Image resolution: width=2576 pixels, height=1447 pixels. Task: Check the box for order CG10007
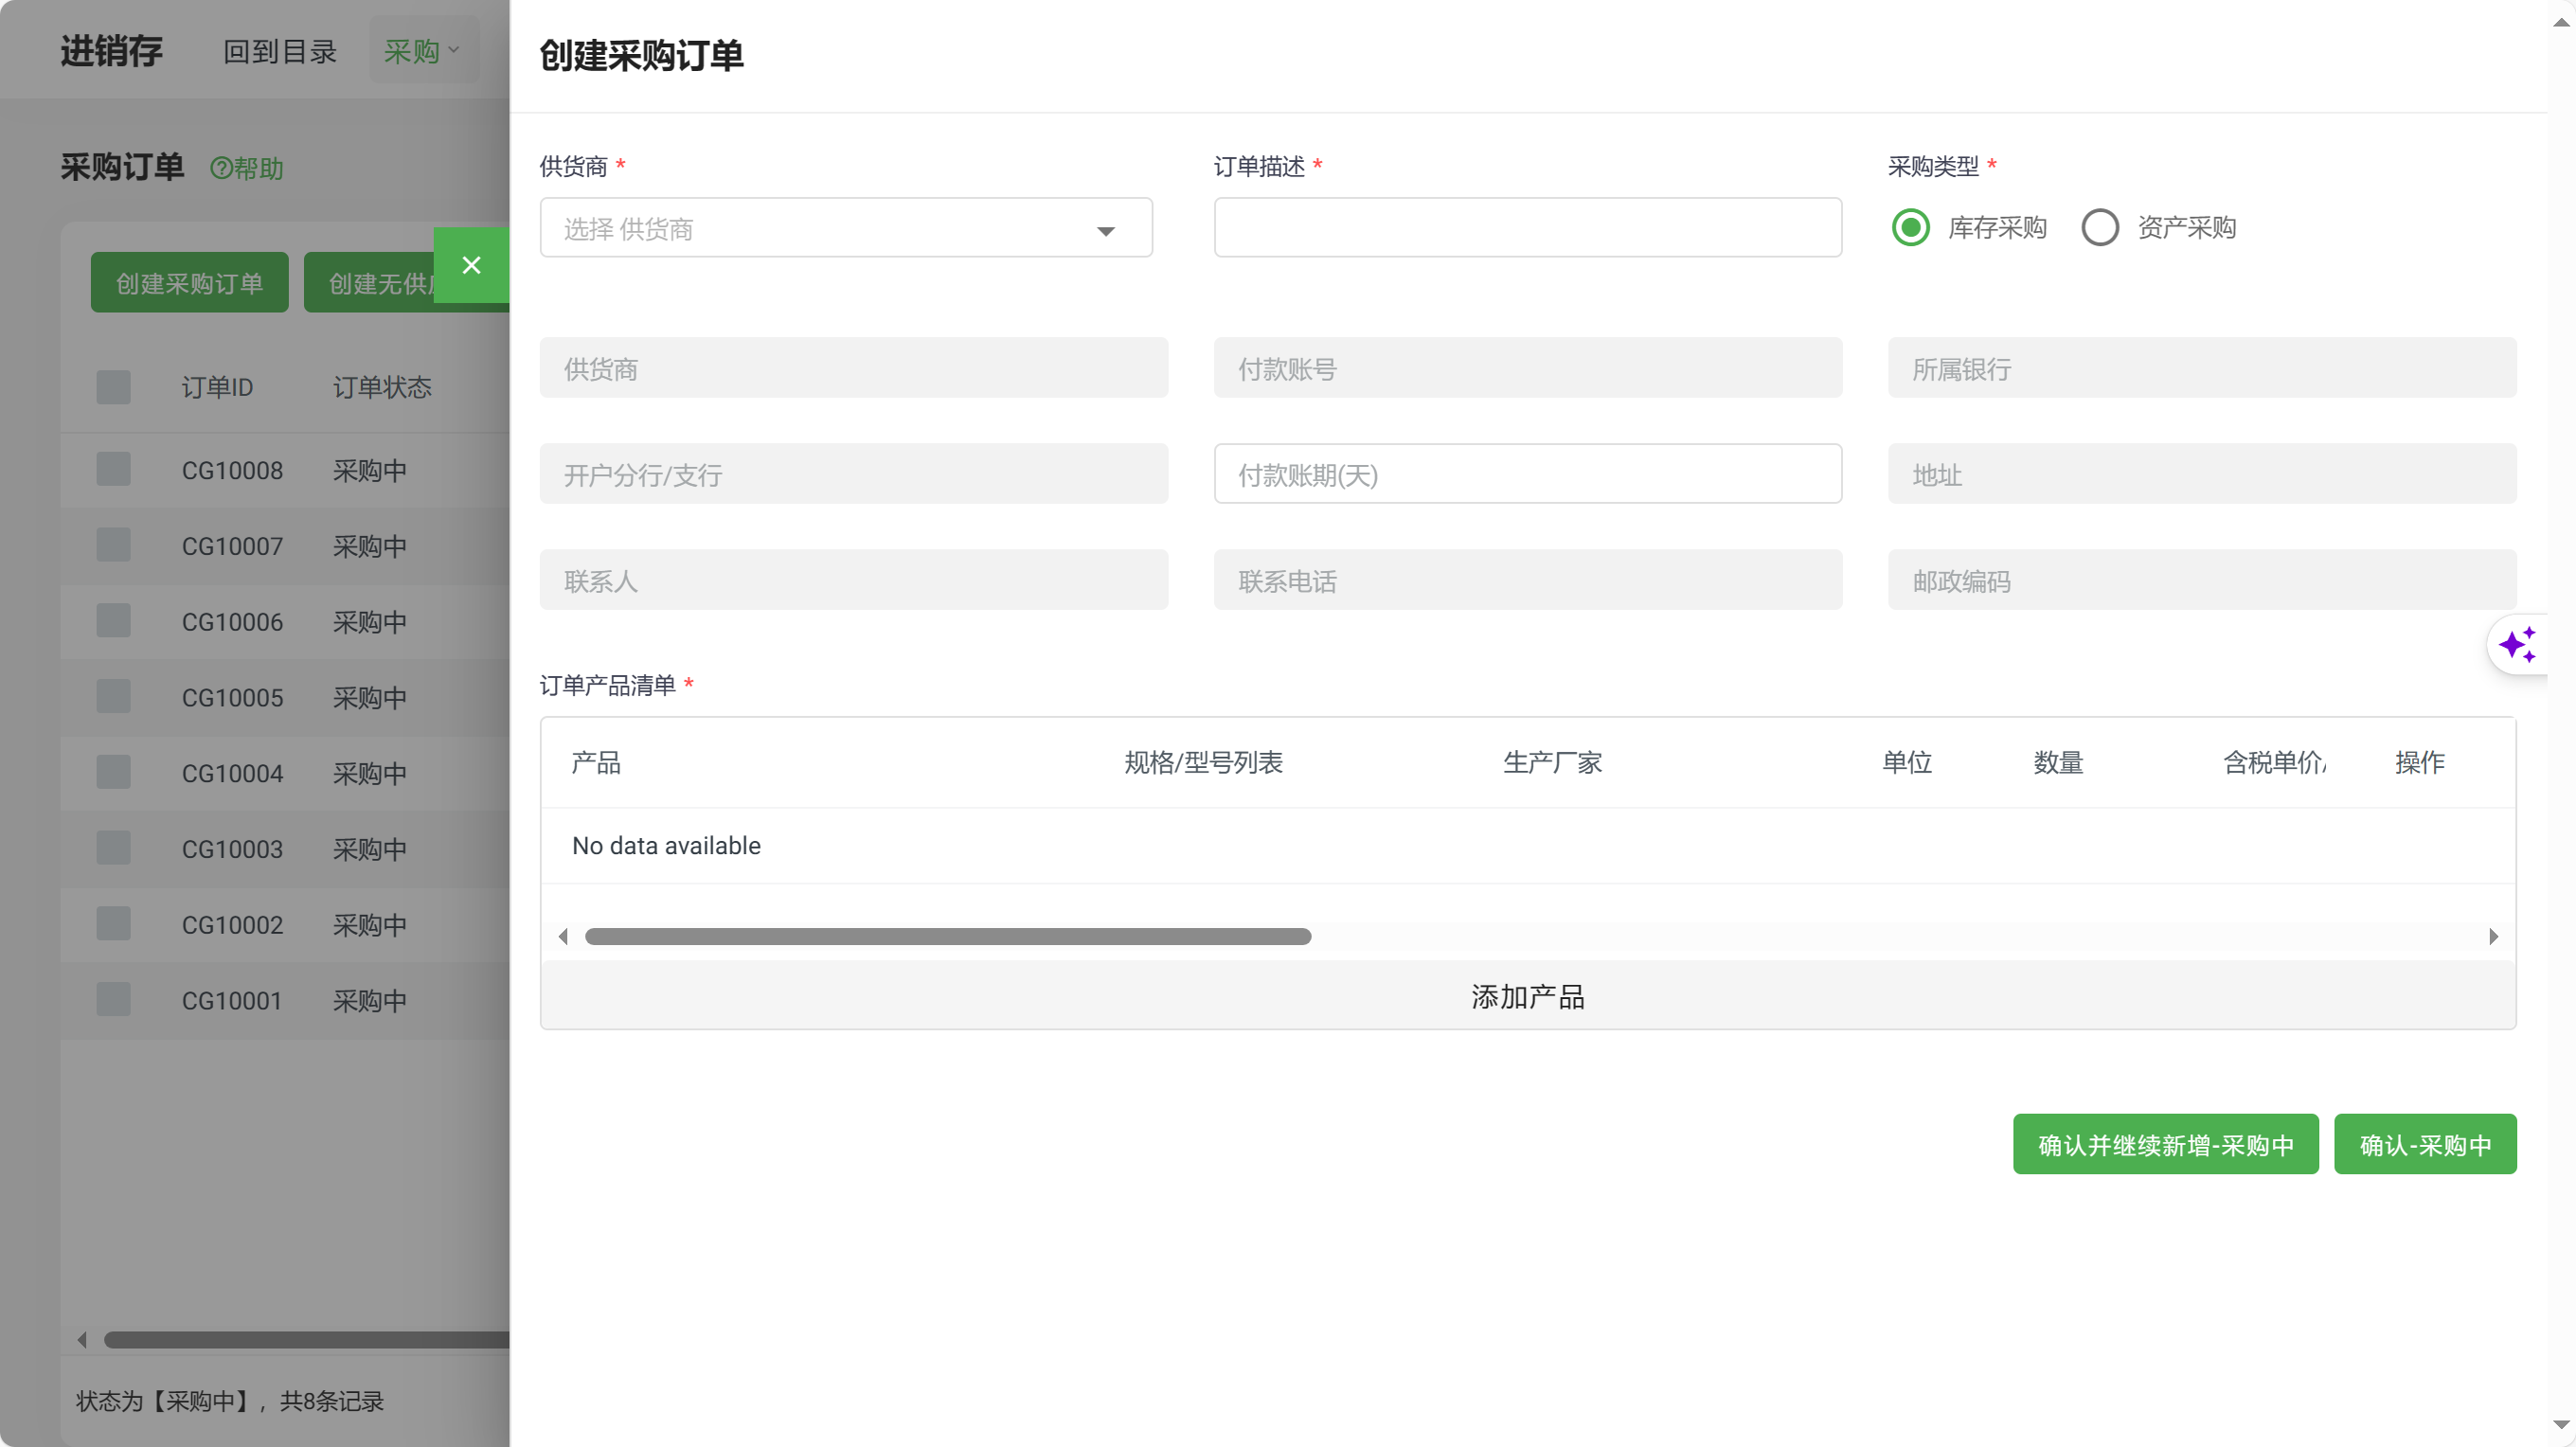113,545
